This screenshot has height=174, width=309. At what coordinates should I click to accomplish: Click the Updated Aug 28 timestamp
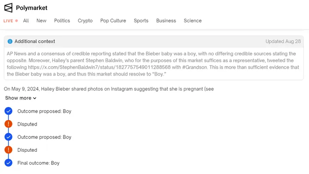(283, 42)
